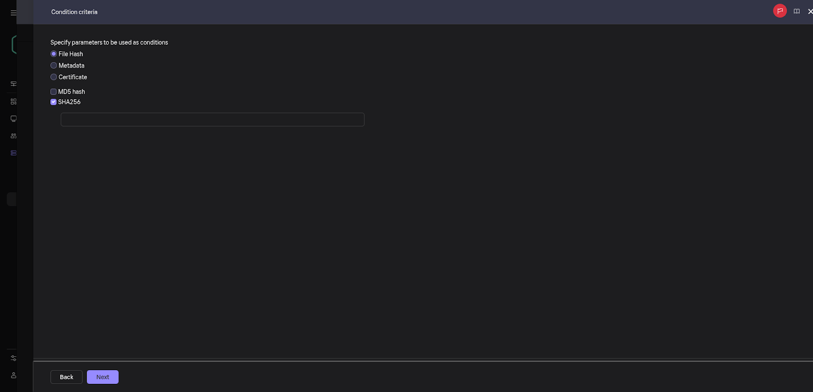The height and width of the screenshot is (392, 813).
Task: Choose the Certificate radio option
Action: tap(54, 77)
